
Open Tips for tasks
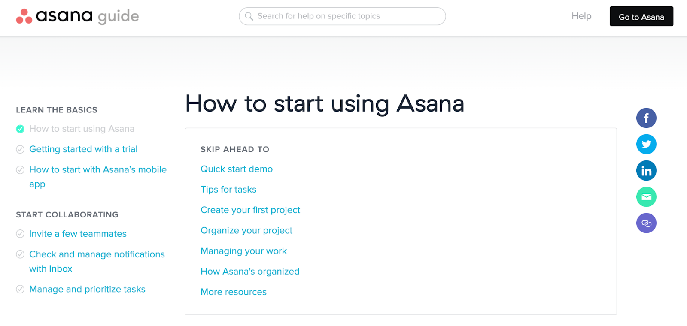(x=228, y=189)
